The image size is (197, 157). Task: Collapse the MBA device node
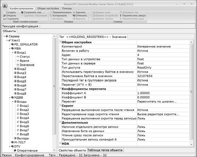pyautogui.click(x=10, y=49)
